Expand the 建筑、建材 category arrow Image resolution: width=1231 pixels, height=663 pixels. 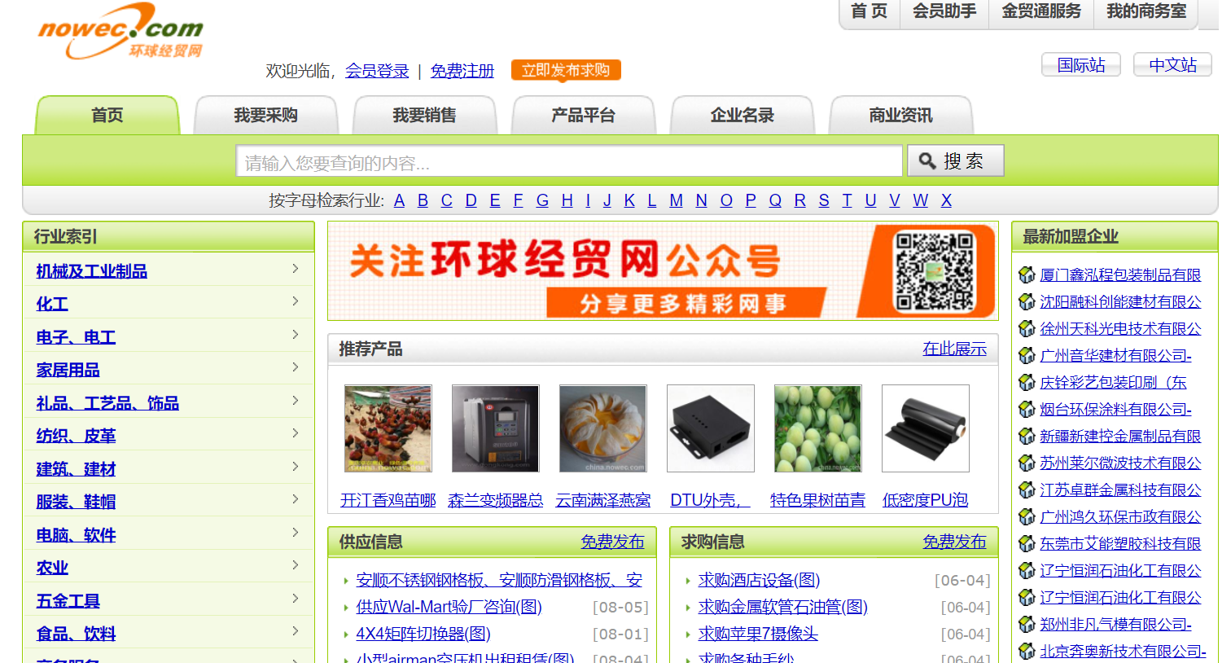pos(295,467)
